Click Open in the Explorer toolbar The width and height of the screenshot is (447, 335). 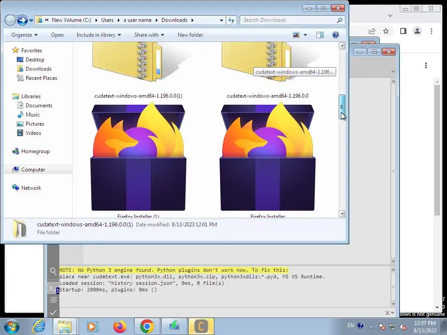click(57, 35)
